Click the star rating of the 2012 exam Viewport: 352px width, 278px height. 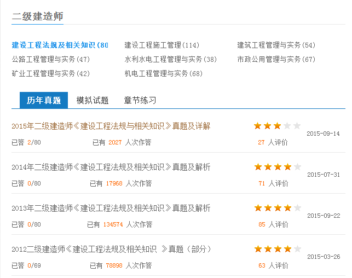click(278, 249)
